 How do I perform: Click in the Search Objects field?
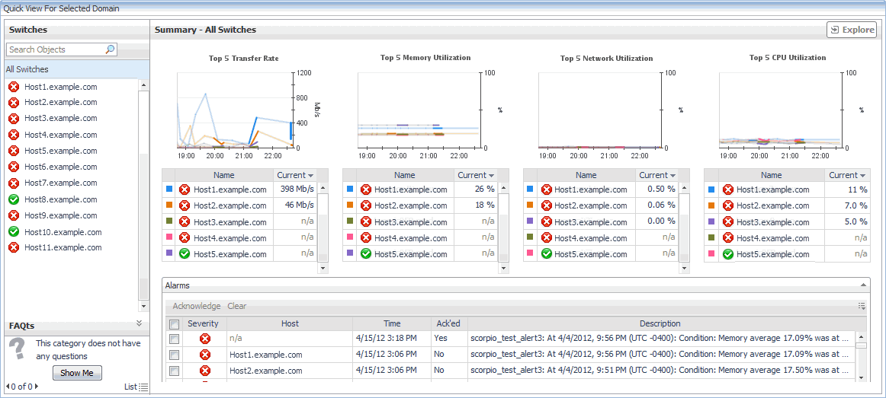[55, 49]
